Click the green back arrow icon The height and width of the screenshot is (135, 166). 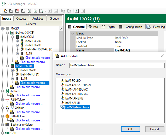point(77,11)
